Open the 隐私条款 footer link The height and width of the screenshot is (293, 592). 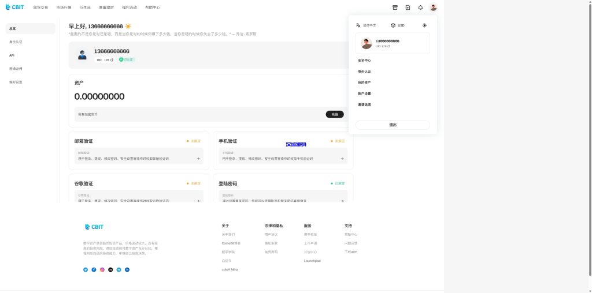pyautogui.click(x=271, y=243)
